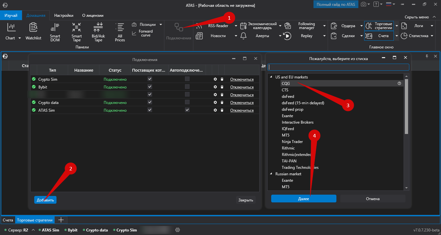This screenshot has width=441, height=235.
Task: Enable auto-connect for Bybit
Action: pos(187,87)
